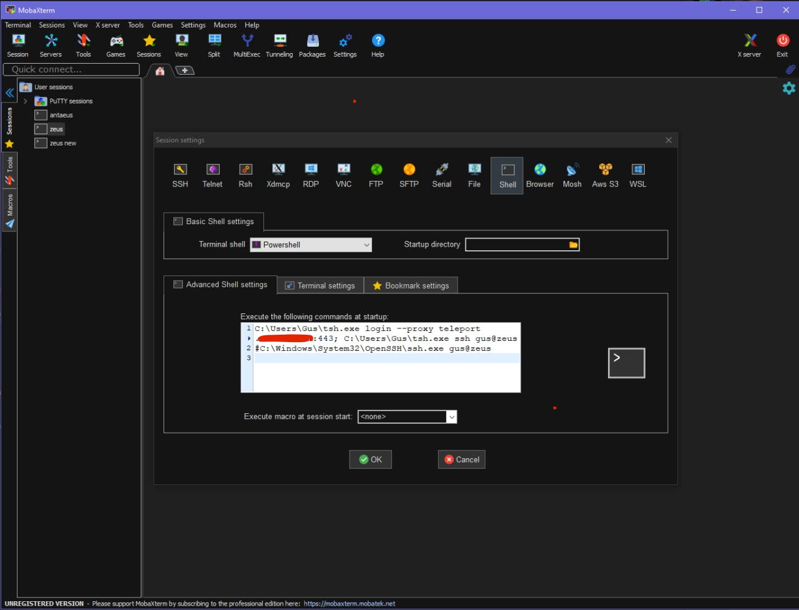The image size is (799, 610).
Task: Open the Execute macro dropdown
Action: coord(451,416)
